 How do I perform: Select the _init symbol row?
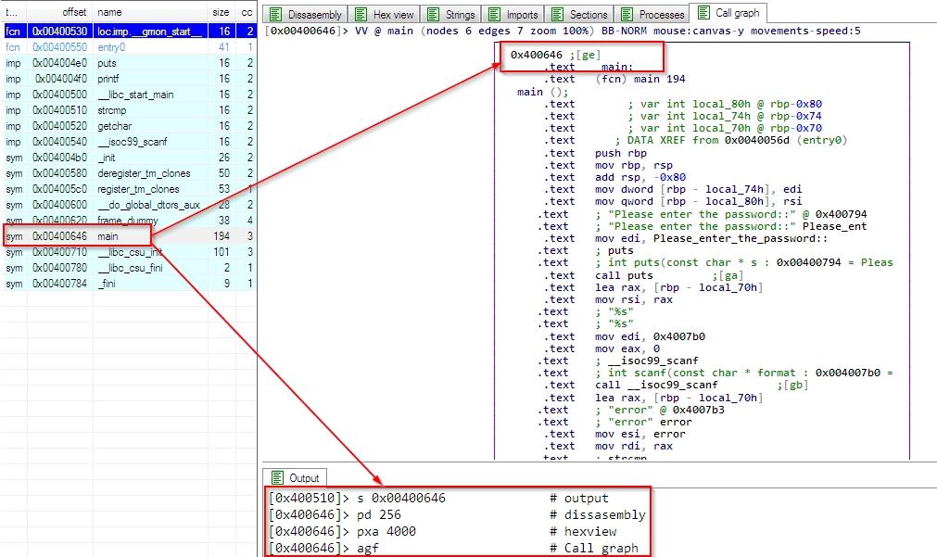click(129, 158)
